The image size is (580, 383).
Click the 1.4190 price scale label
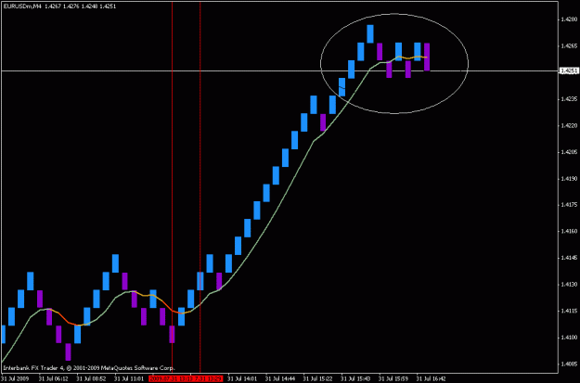coord(569,179)
